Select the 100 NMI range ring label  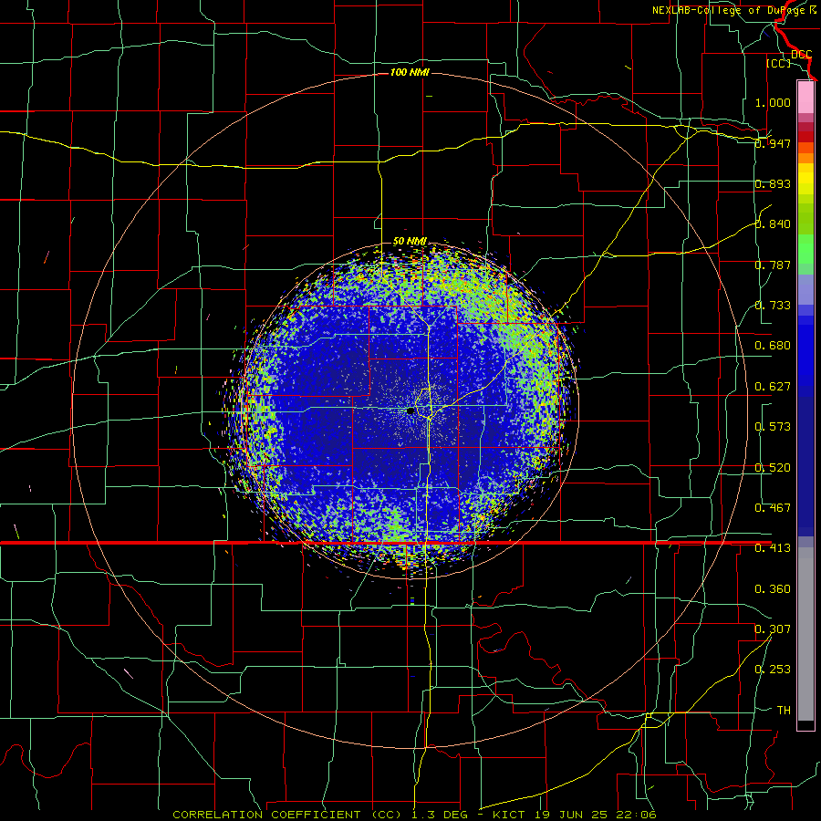[x=410, y=72]
